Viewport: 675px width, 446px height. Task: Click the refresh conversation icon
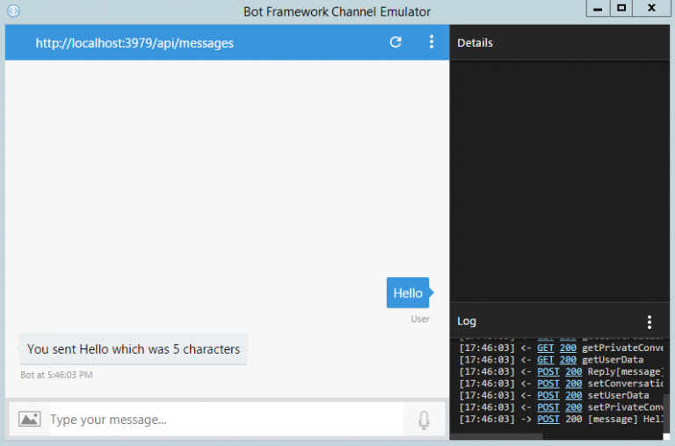click(396, 42)
